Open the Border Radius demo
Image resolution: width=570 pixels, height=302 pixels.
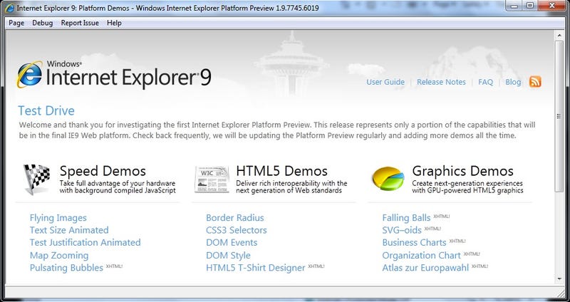[235, 218]
